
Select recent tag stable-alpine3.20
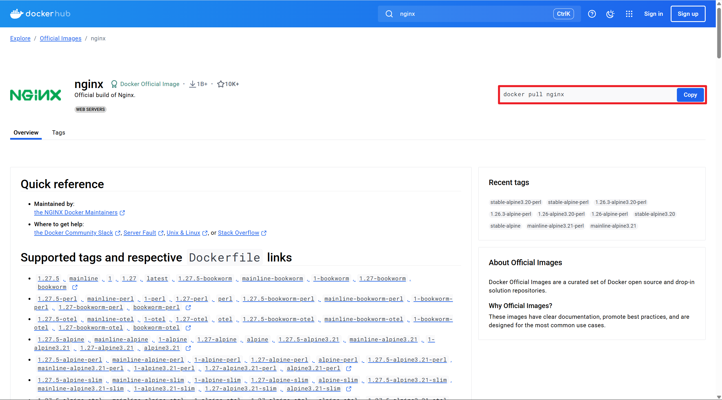(655, 214)
